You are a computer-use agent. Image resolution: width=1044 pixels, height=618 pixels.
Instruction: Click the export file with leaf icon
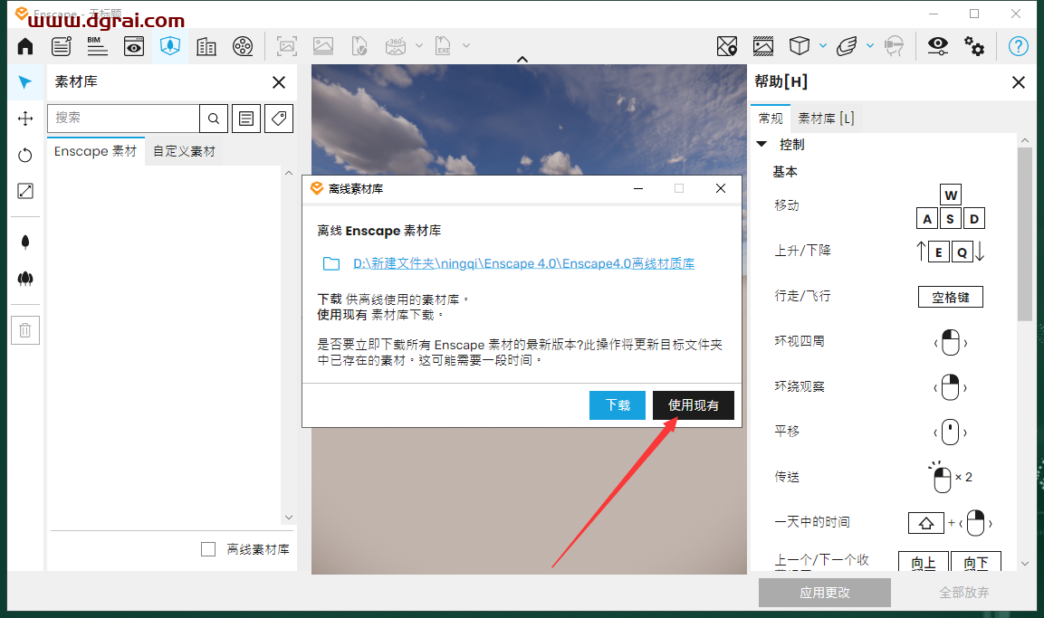(359, 46)
